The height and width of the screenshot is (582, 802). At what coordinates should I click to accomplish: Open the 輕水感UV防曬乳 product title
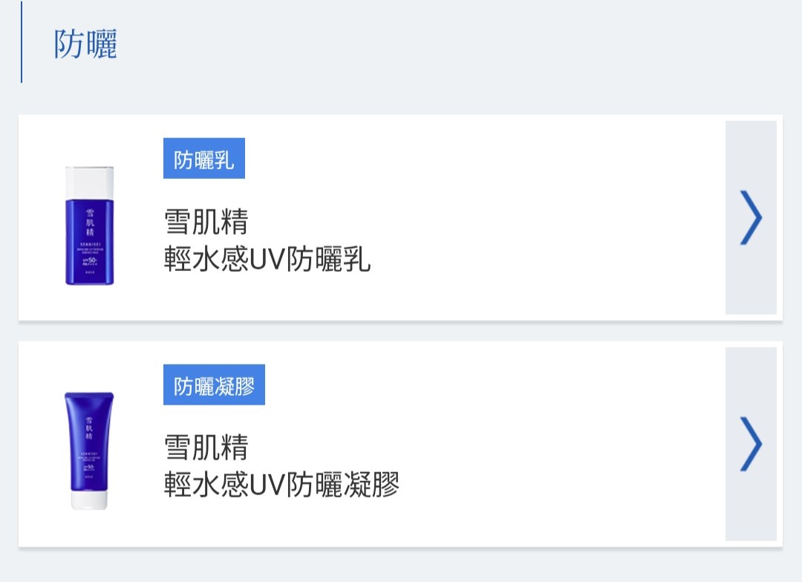point(267,259)
